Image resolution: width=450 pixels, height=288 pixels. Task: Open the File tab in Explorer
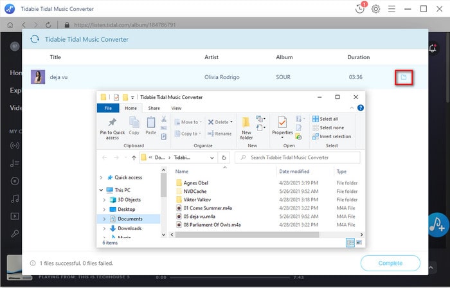[108, 108]
